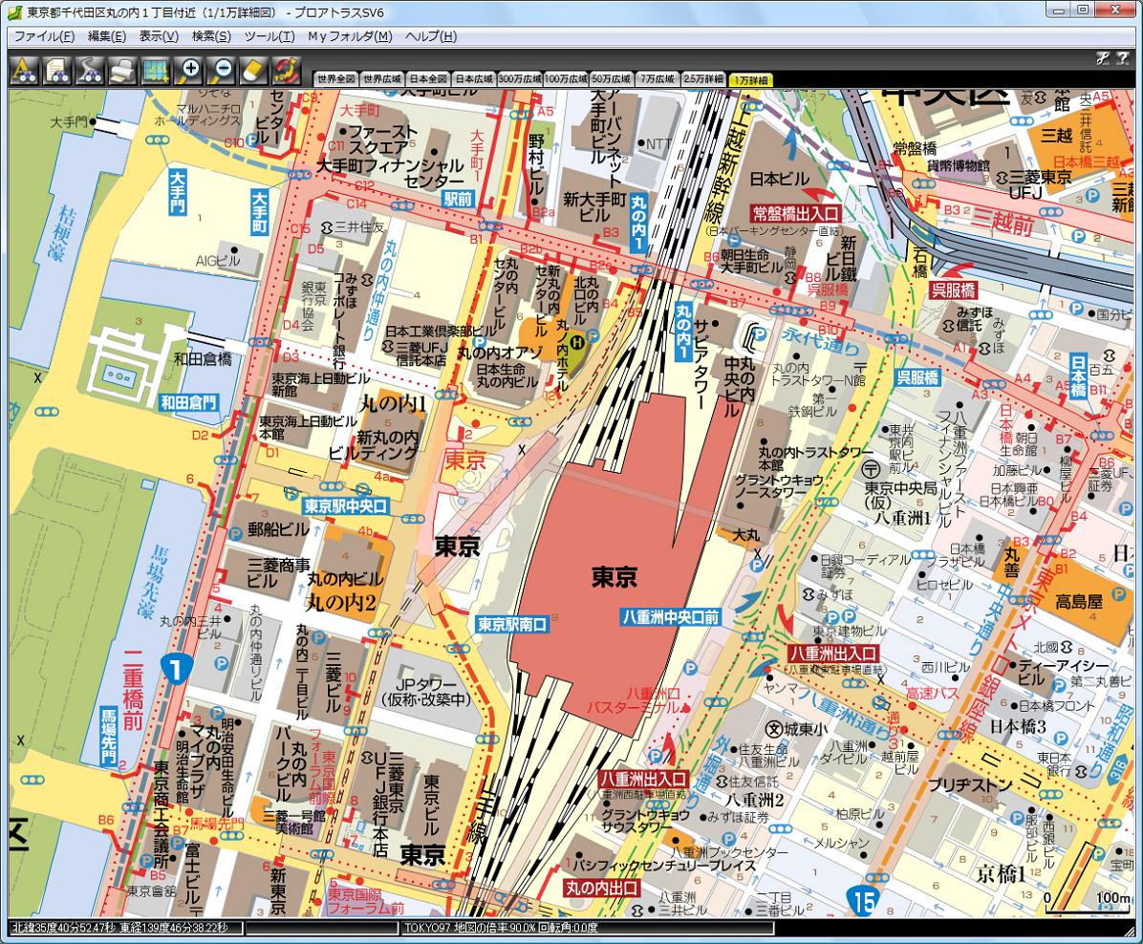Maximize the プロアトラスSV6 window
This screenshot has width=1143, height=944.
[1083, 10]
